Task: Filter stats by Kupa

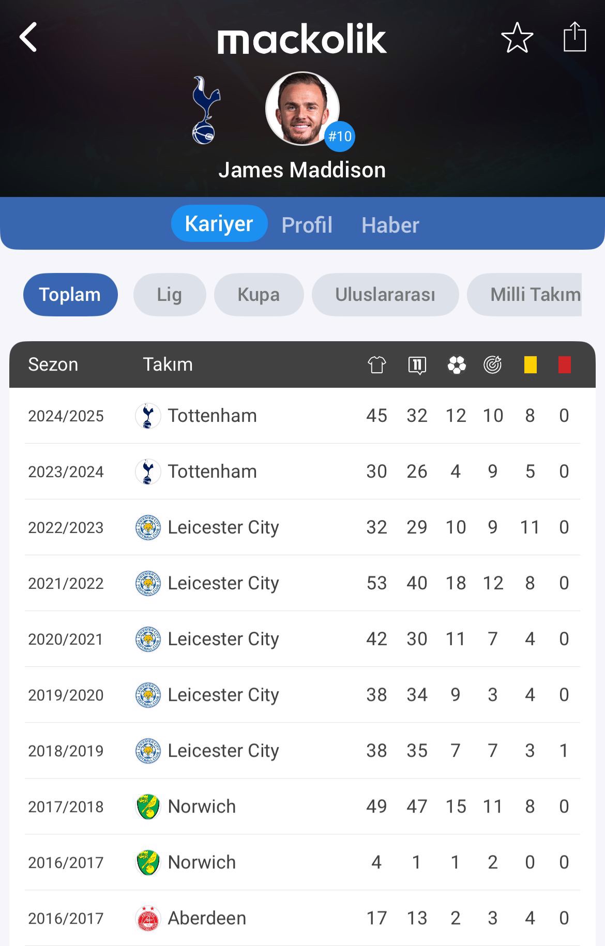Action: 259,295
